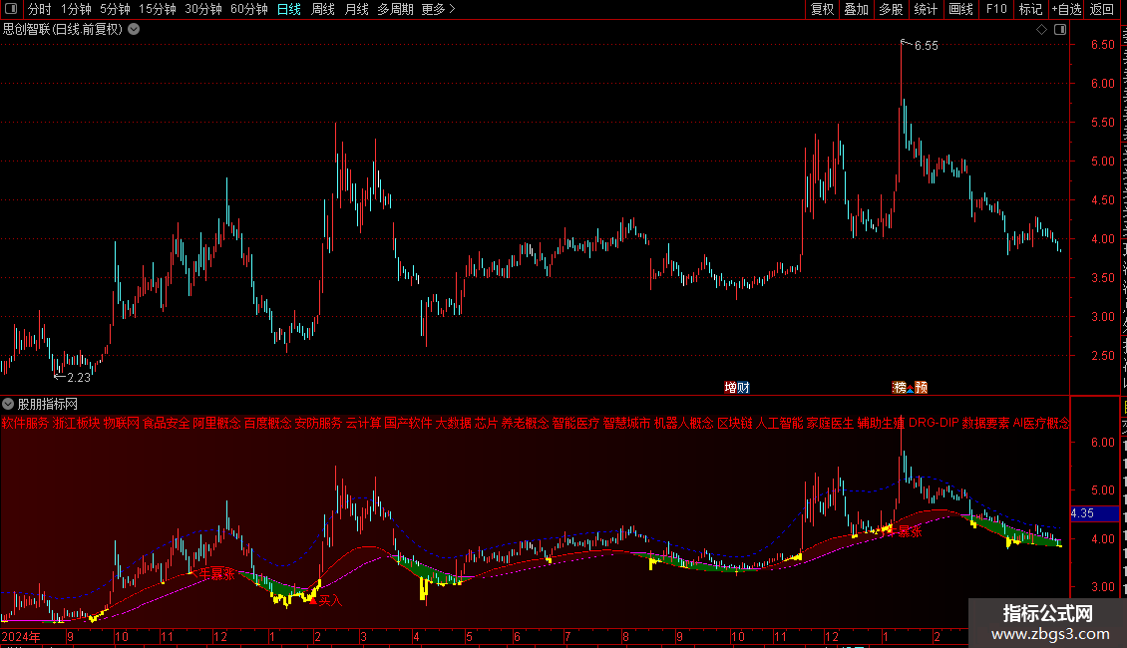This screenshot has height=648, width=1127.
Task: Click the 6.55 high price label
Action: (x=926, y=46)
